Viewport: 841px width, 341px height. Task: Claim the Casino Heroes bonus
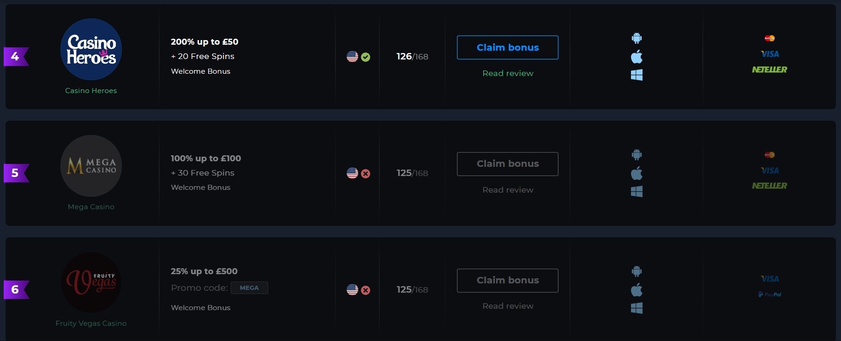click(508, 47)
